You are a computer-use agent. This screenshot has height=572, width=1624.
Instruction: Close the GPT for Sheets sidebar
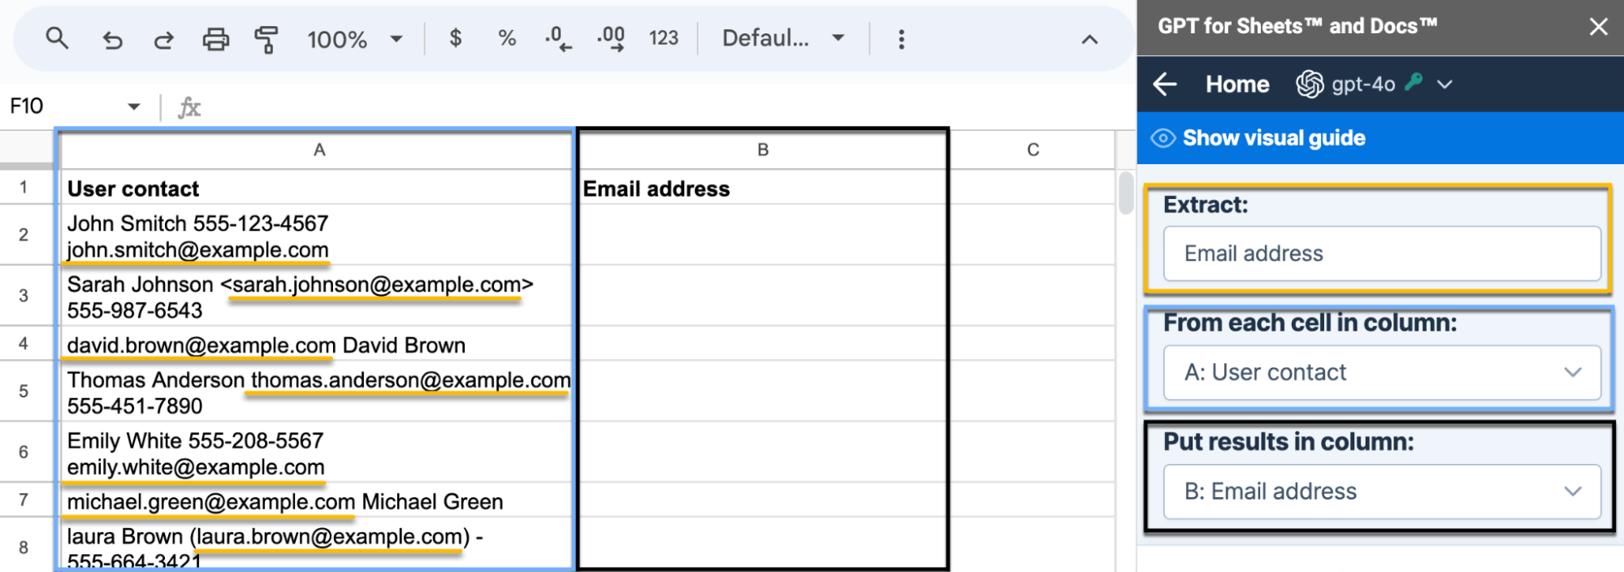tap(1598, 27)
